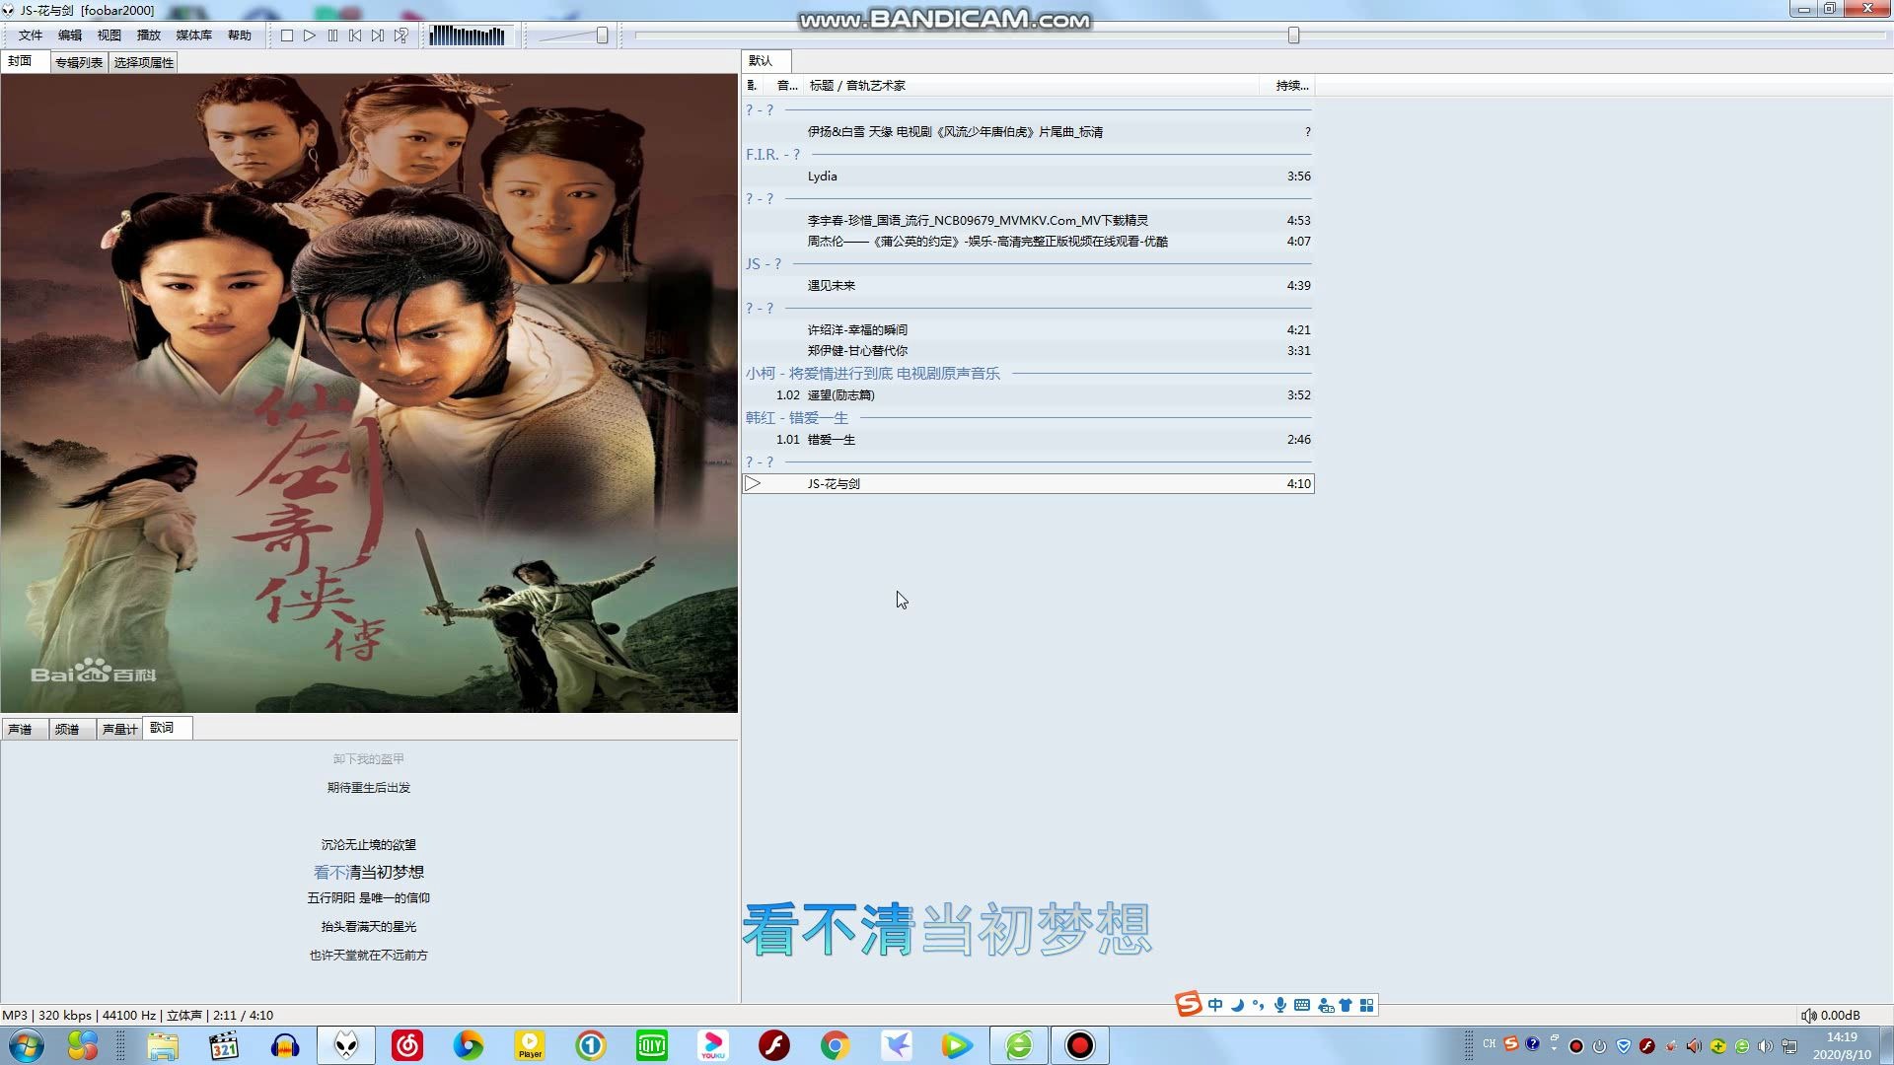Select the 伊扬&白雪 天缘 track

pos(1028,132)
